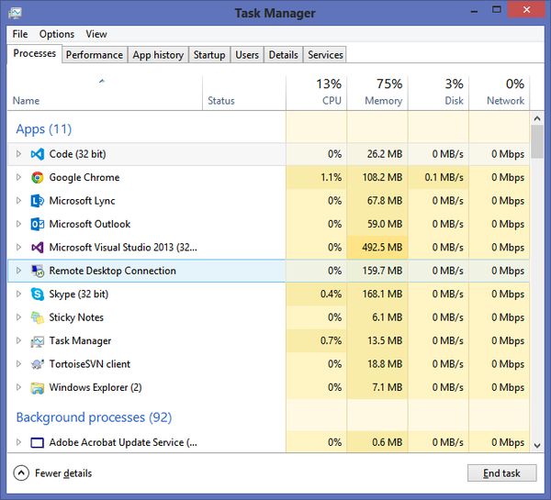Switch to the App history tab

pyautogui.click(x=158, y=55)
